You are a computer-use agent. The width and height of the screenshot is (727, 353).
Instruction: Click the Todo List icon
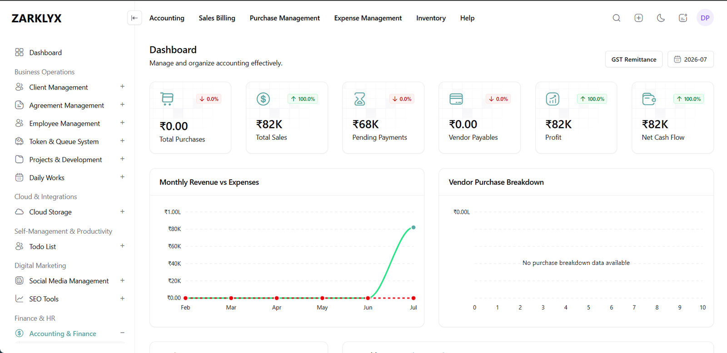(x=19, y=246)
